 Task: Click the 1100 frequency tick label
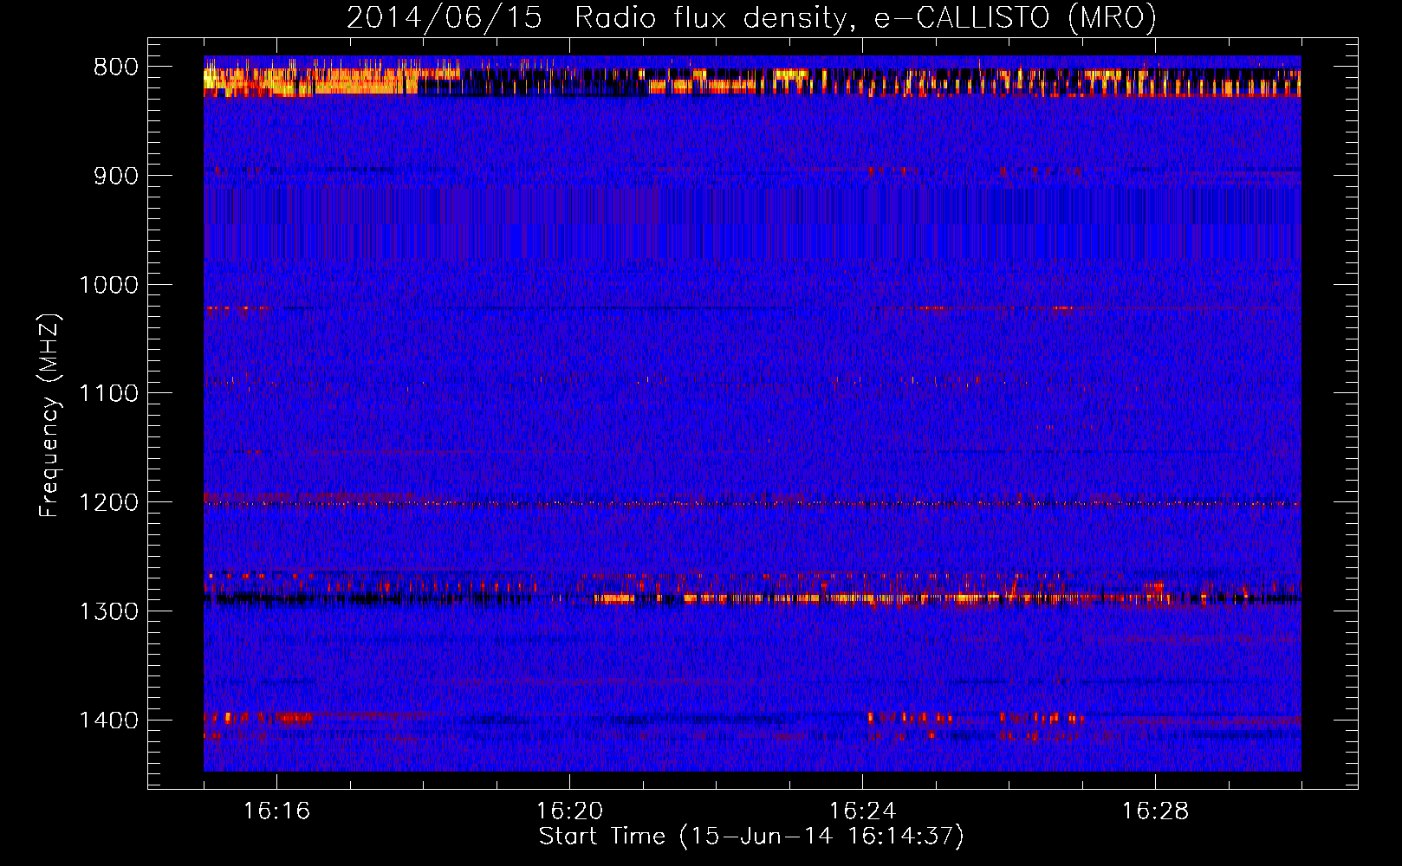tap(109, 394)
